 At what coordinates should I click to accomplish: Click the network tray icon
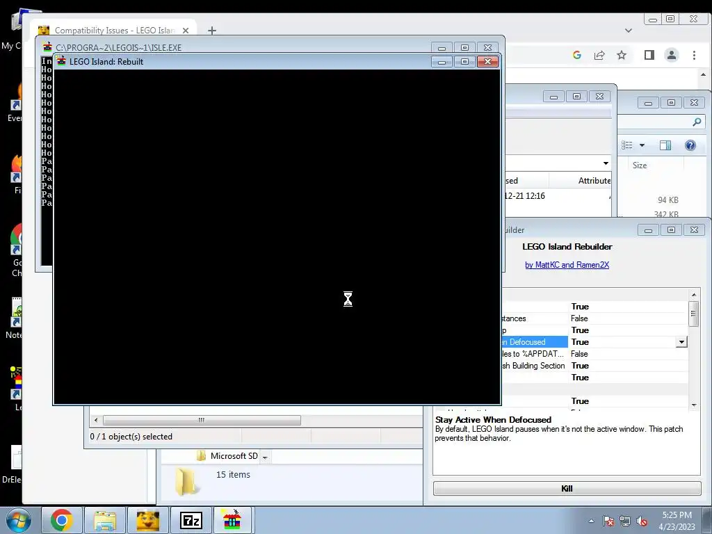(625, 521)
